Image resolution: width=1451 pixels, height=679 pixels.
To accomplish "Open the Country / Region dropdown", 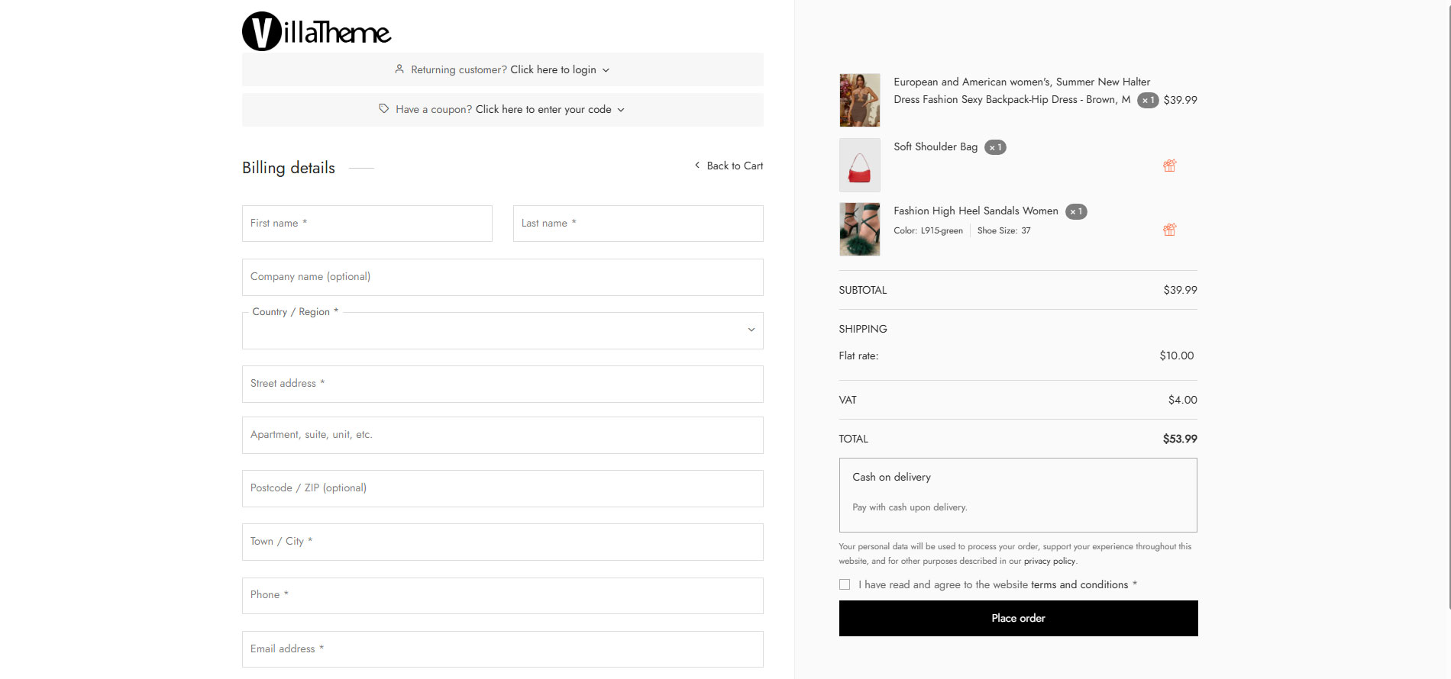I will click(x=503, y=330).
